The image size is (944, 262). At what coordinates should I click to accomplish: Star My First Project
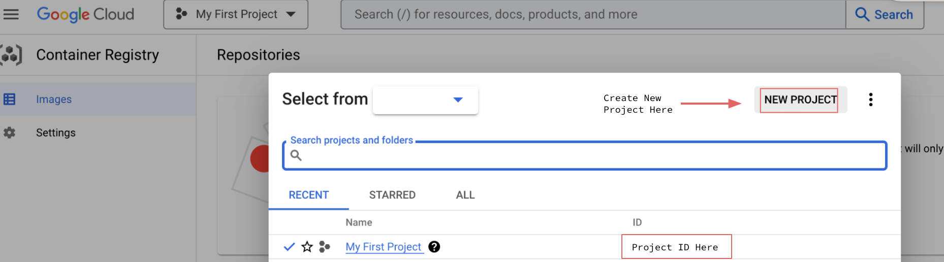coord(307,247)
